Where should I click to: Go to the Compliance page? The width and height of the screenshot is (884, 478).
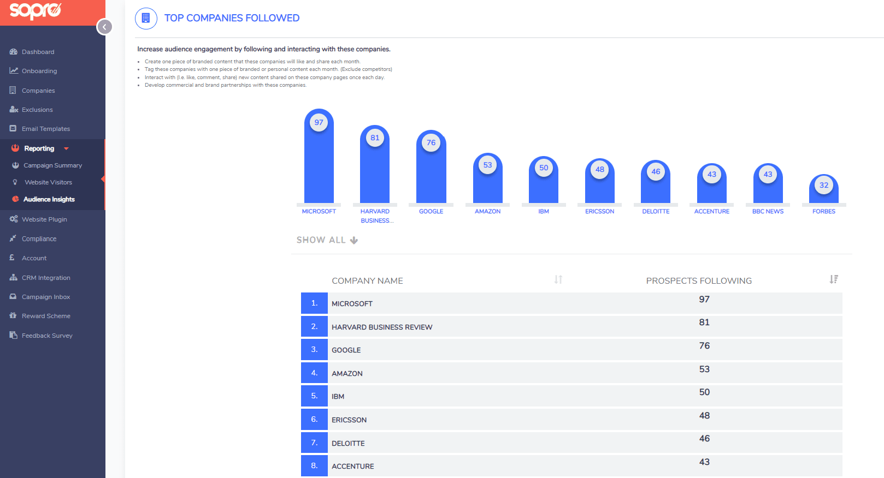(x=39, y=239)
